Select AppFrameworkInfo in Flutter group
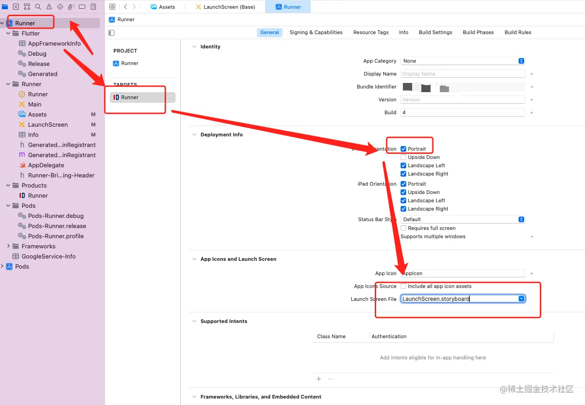This screenshot has height=405, width=585. [54, 43]
